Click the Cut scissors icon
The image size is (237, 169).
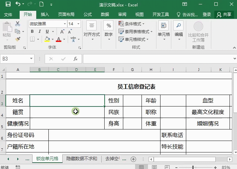point(18,24)
